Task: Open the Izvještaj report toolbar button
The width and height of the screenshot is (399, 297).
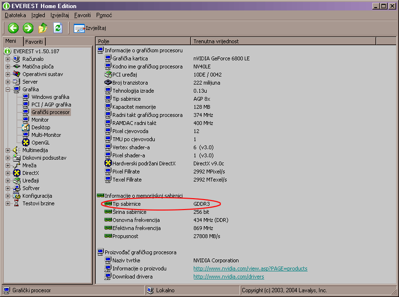Action: (x=90, y=28)
